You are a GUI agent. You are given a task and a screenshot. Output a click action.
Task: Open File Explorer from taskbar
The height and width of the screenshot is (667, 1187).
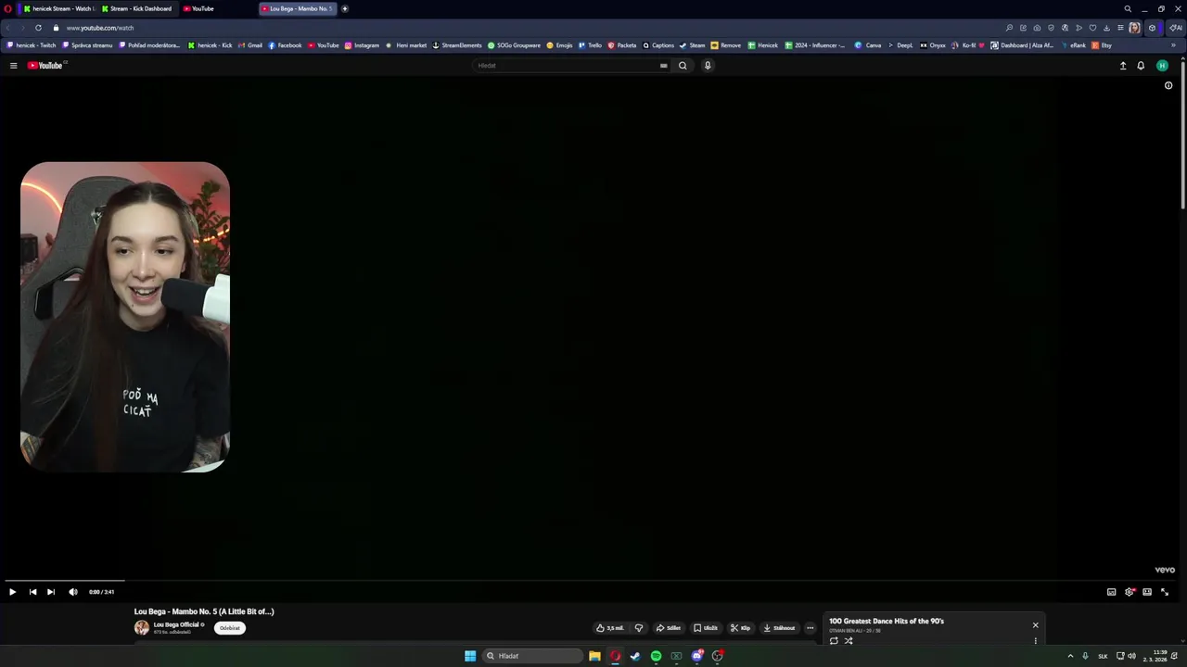[x=594, y=656]
